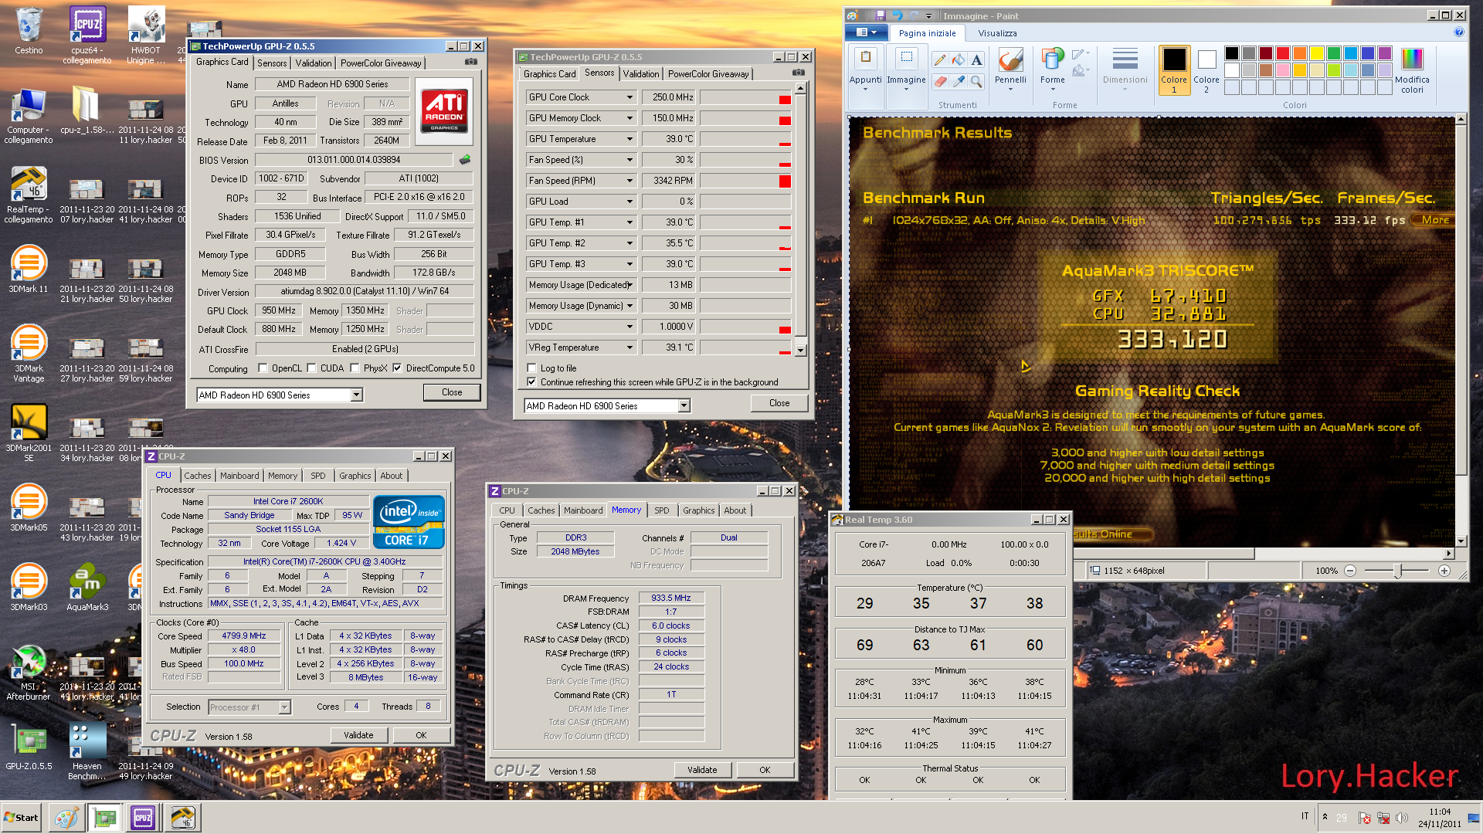Toggle the DirectCompute 5.0 checkbox
This screenshot has width=1483, height=834.
(397, 368)
